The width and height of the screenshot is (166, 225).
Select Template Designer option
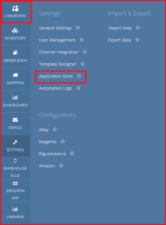(58, 64)
